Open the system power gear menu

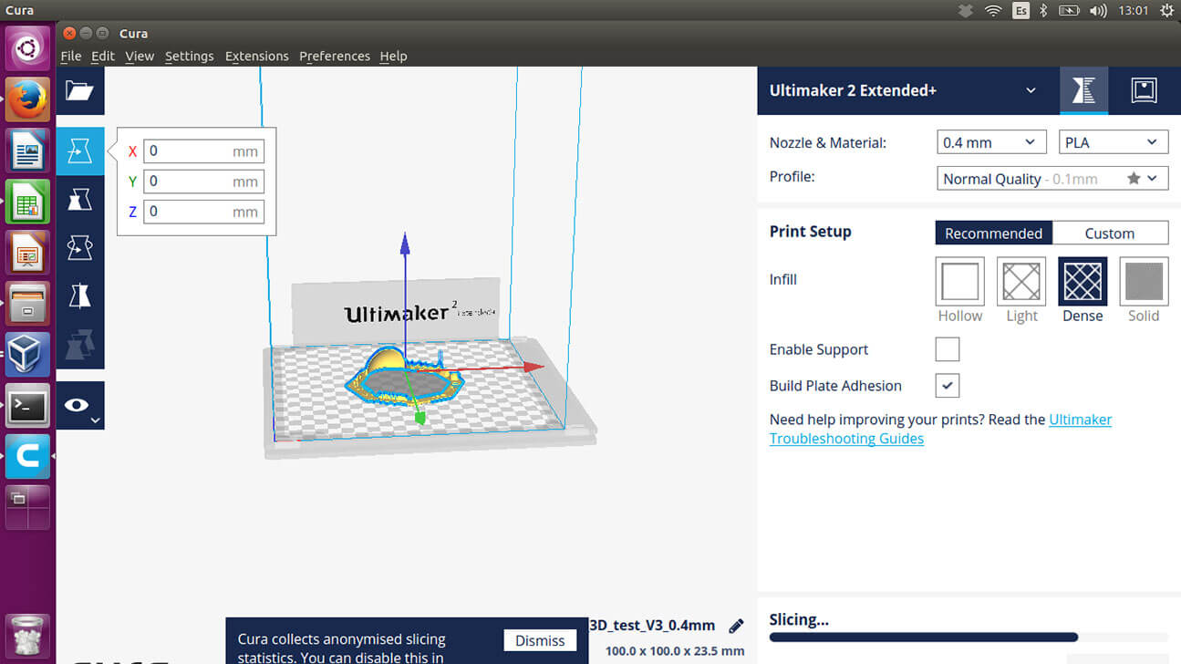(x=1166, y=11)
